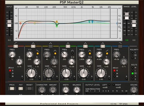The width and height of the screenshot is (144, 106).
Task: Click the shape icon above the teal 3.80k band
Action: [x=85, y=43]
